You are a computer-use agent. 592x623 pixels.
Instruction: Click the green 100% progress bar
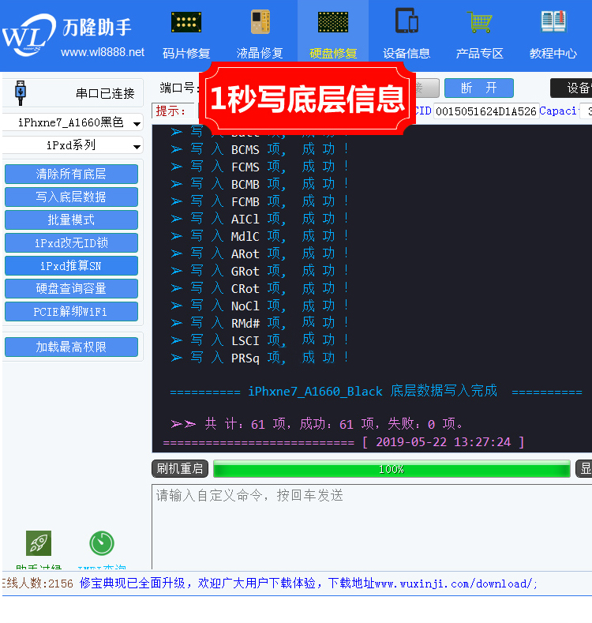coord(392,469)
